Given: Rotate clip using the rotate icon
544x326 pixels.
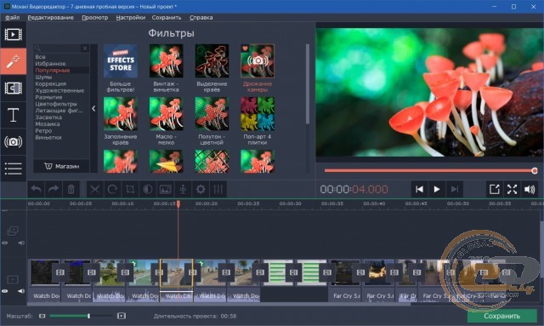Looking at the screenshot, I should pos(112,190).
